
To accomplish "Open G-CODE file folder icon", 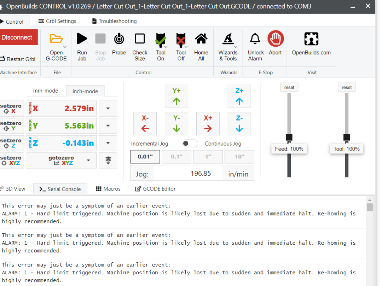I will point(56,39).
